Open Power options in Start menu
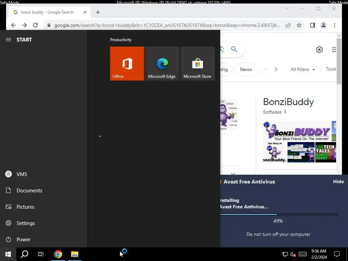348x261 pixels. (x=43, y=240)
